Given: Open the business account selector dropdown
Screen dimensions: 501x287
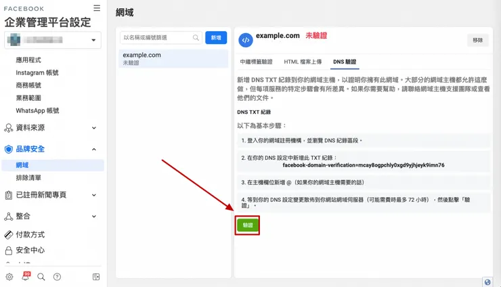Looking at the screenshot, I should (53, 40).
